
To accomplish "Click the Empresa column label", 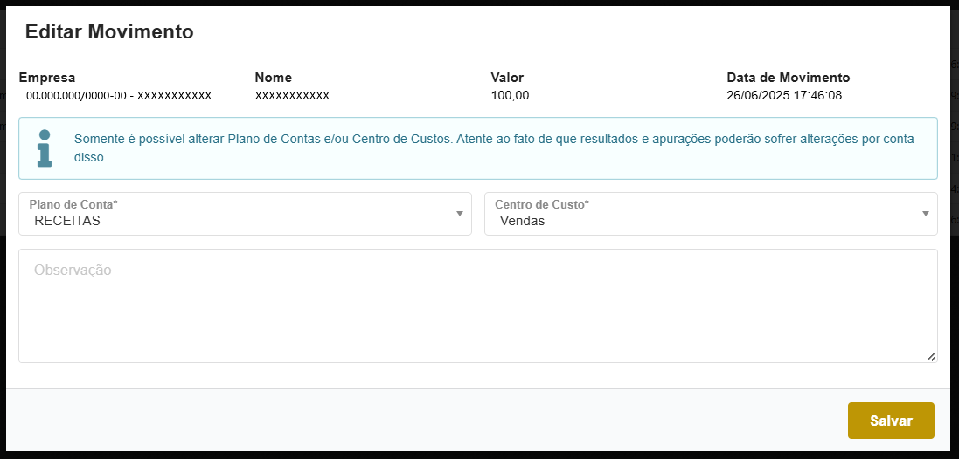I will point(47,78).
